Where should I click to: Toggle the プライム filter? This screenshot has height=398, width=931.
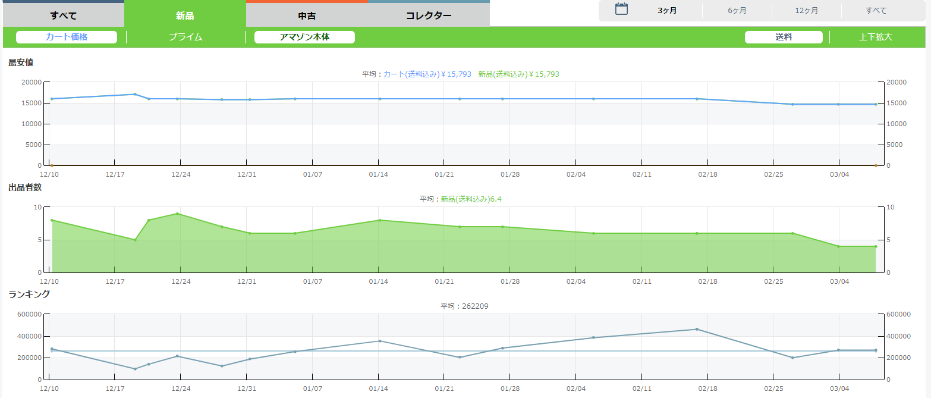click(185, 37)
